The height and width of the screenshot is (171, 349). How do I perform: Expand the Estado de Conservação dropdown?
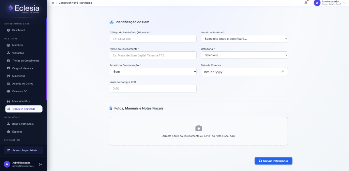point(153,72)
